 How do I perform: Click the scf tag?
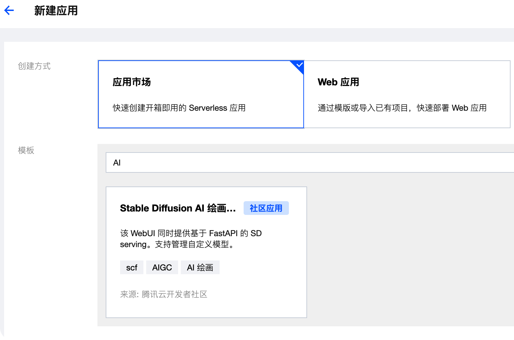pyautogui.click(x=132, y=267)
